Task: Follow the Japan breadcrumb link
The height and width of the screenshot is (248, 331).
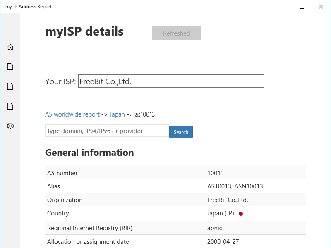Action: pyautogui.click(x=117, y=114)
